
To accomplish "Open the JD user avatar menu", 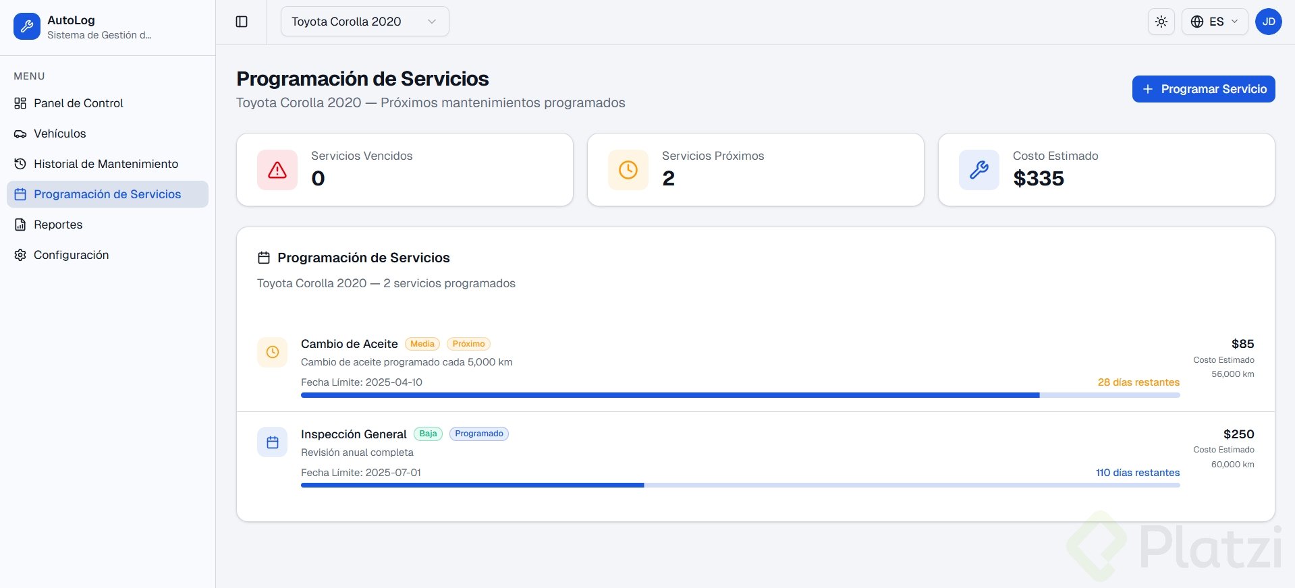I will click(1269, 22).
